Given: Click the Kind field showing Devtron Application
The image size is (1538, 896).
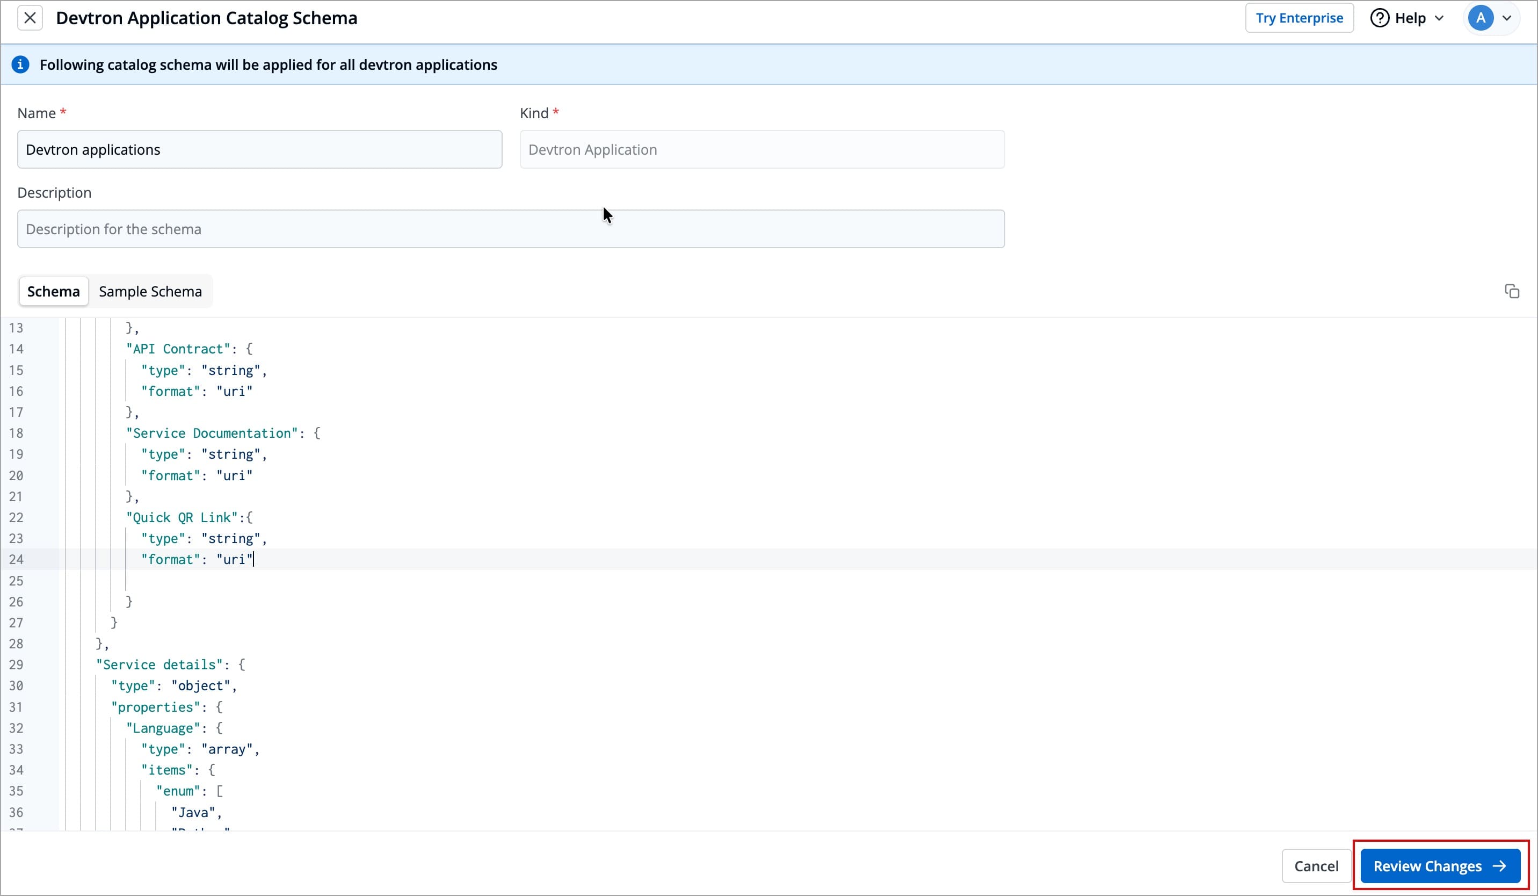Looking at the screenshot, I should [x=761, y=149].
